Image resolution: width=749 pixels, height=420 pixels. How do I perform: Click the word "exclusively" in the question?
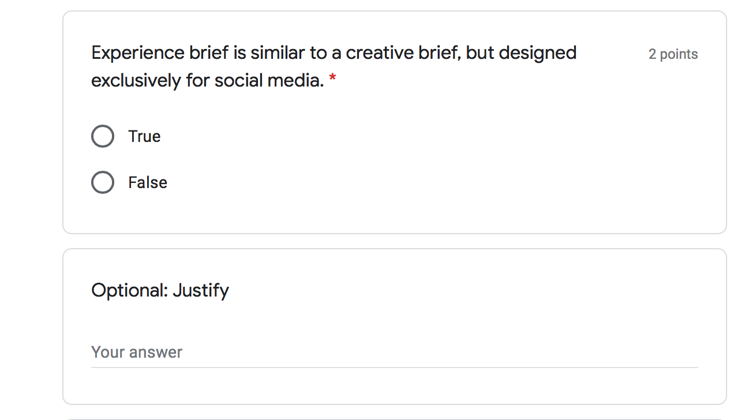coord(136,81)
